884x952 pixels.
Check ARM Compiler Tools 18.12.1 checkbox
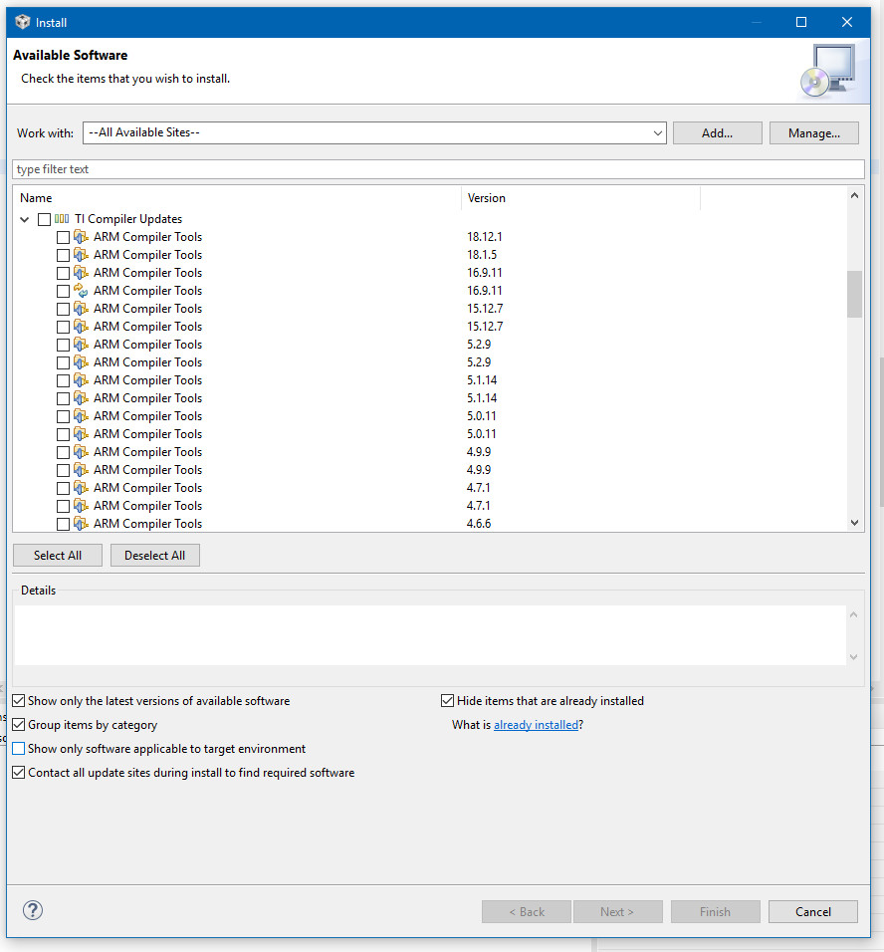pos(63,237)
